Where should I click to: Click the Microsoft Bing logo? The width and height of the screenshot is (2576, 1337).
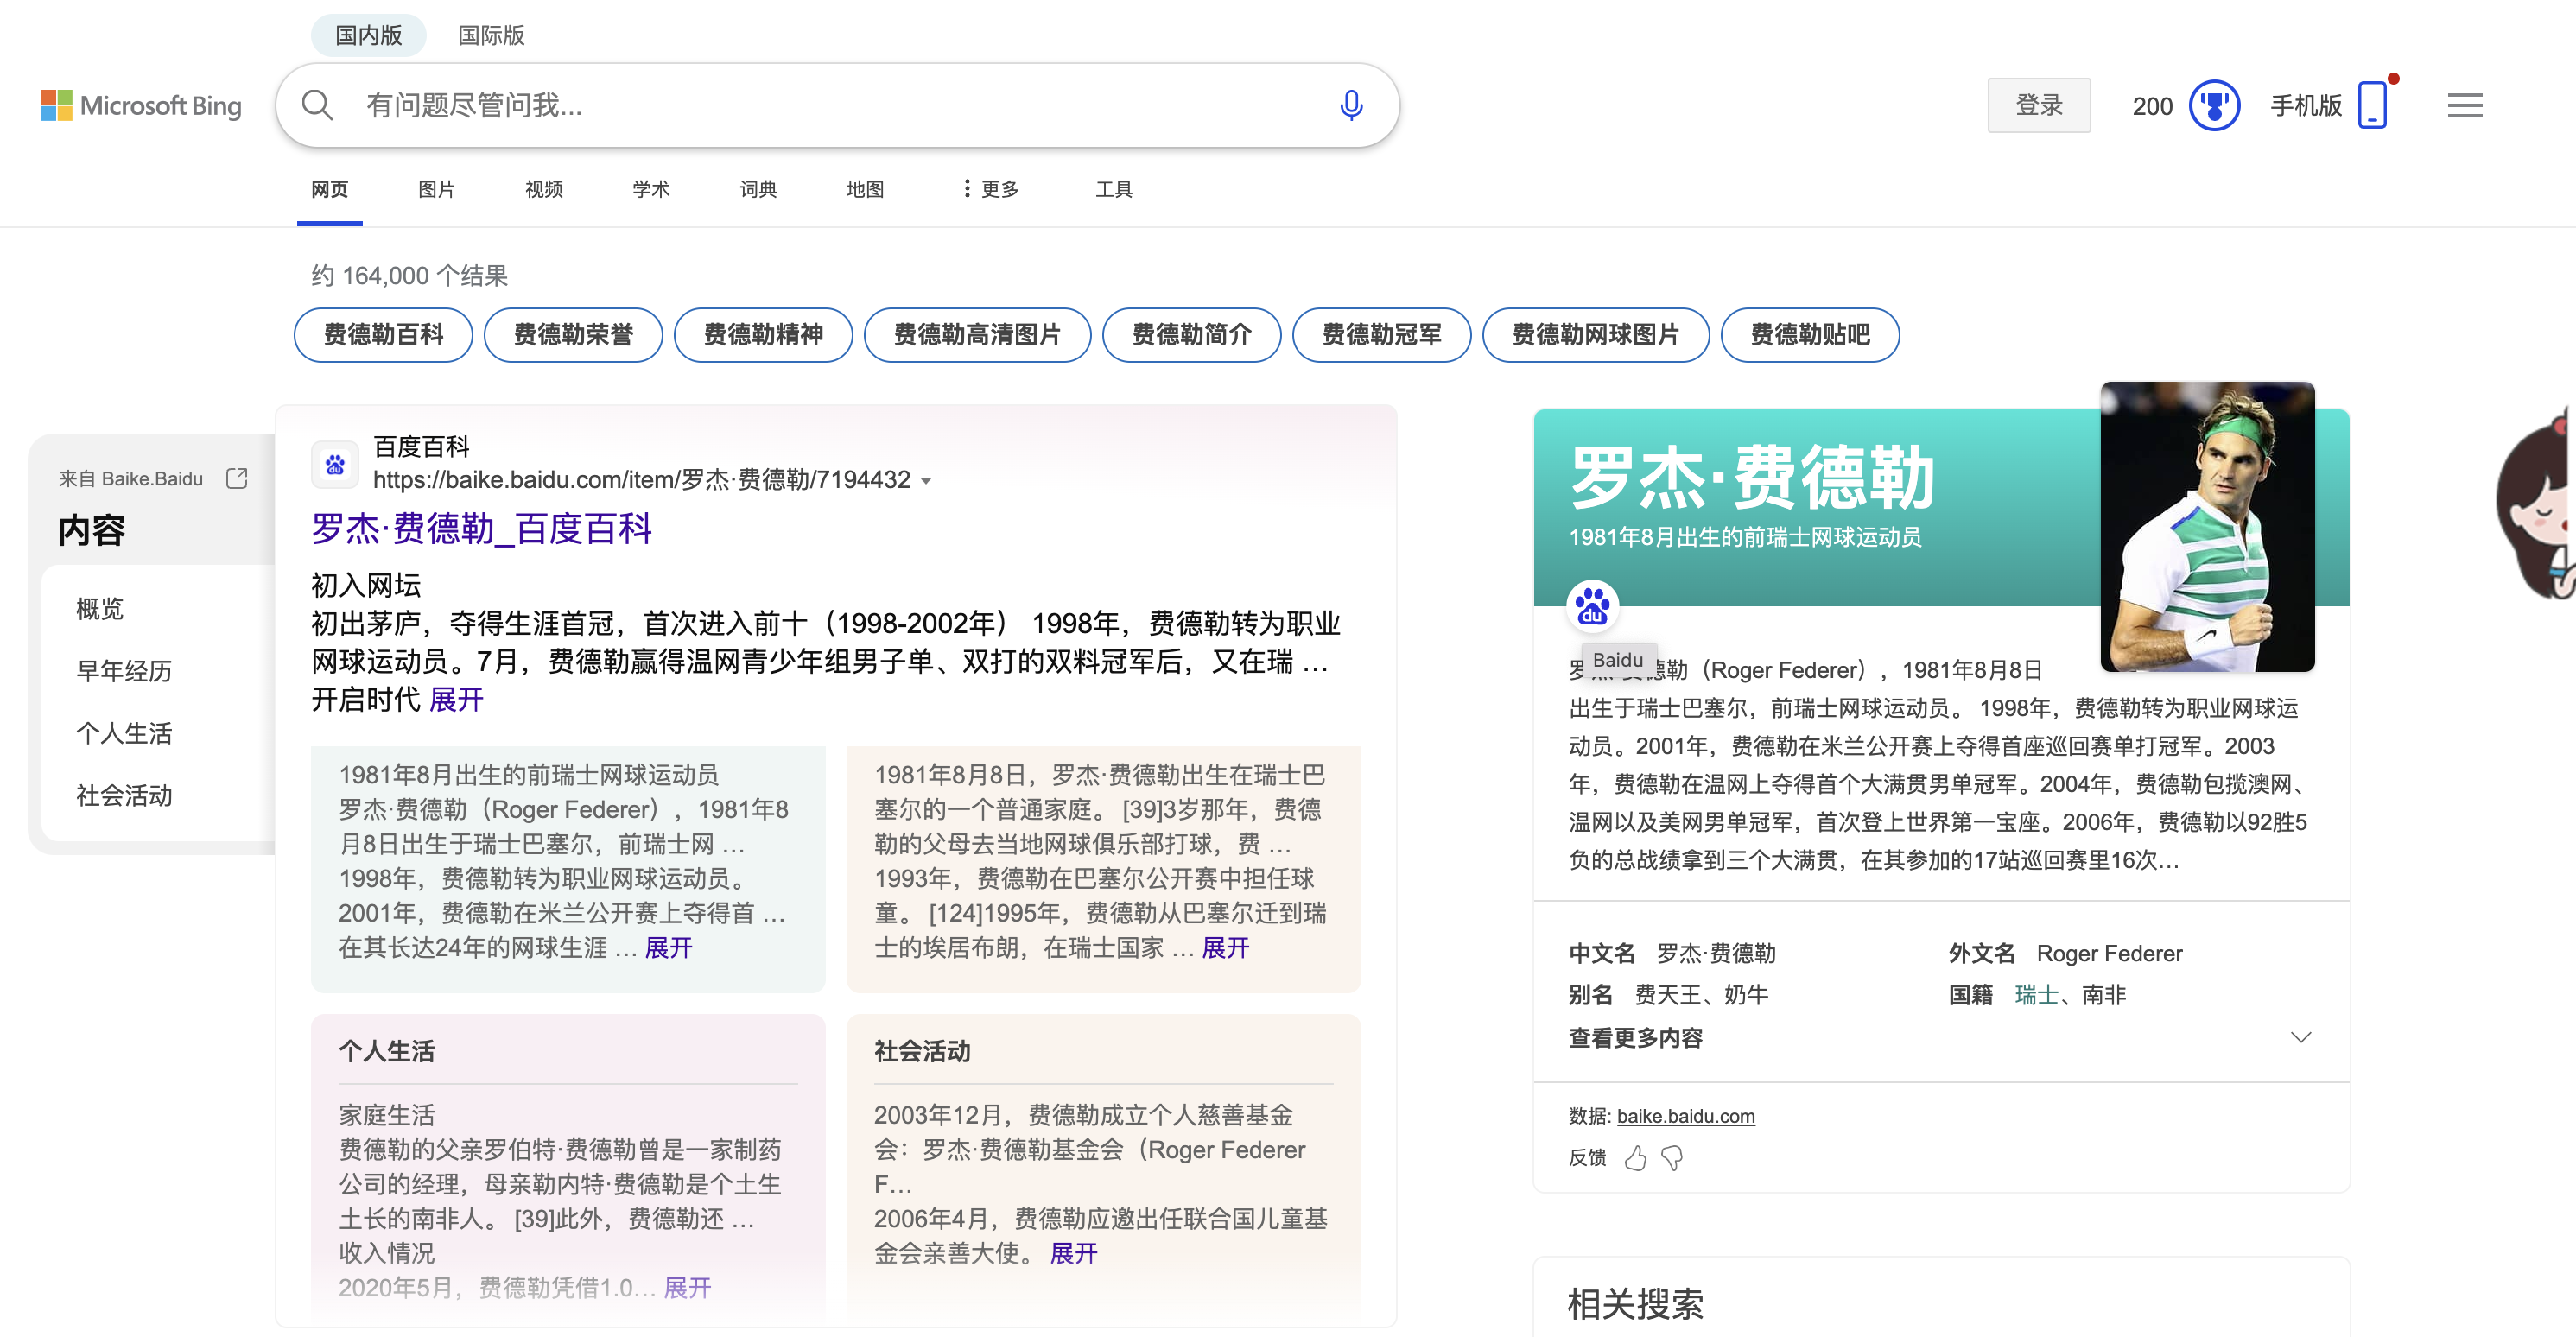tap(141, 105)
